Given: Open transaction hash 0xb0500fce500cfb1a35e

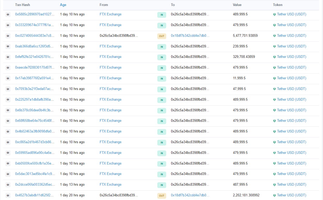Looking at the screenshot, I should [35, 163].
